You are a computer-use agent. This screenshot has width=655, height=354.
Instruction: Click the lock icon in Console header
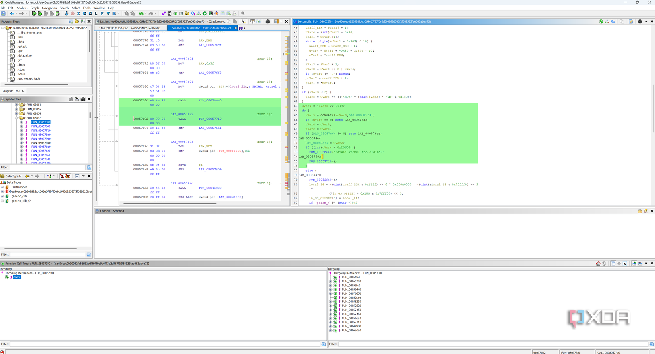point(640,211)
